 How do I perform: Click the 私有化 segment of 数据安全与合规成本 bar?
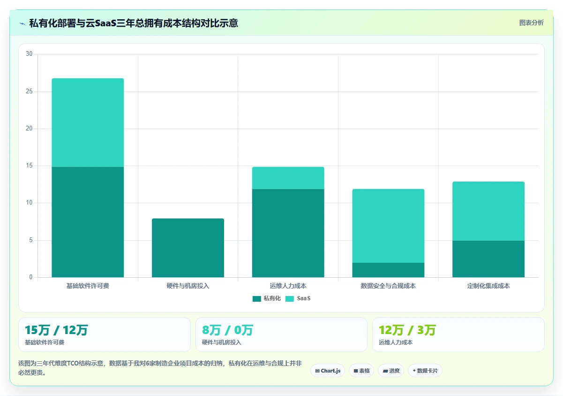tap(389, 270)
